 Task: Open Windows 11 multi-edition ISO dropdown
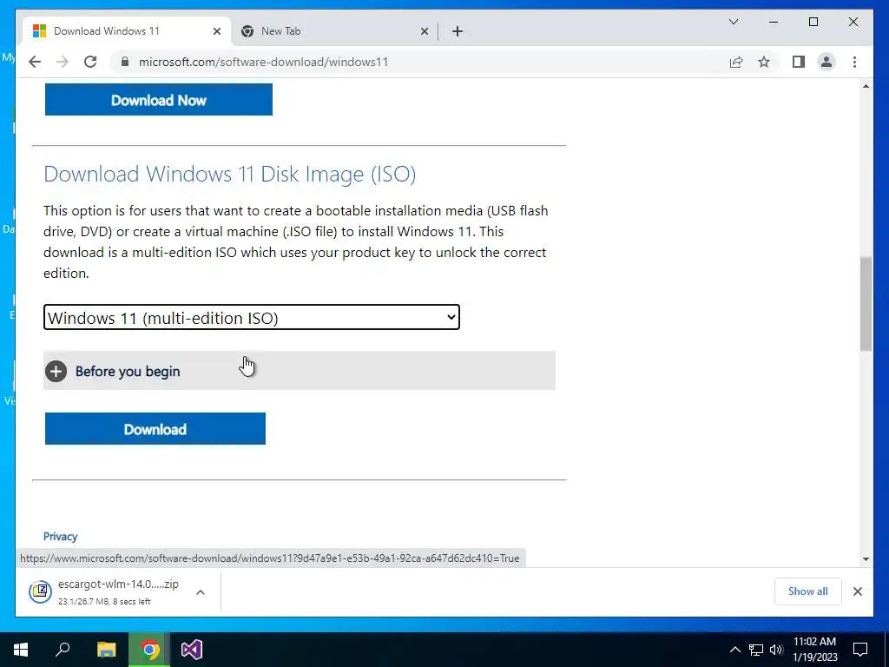(x=252, y=318)
